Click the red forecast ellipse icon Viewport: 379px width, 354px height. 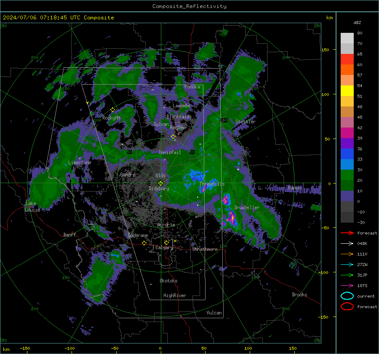point(347,306)
